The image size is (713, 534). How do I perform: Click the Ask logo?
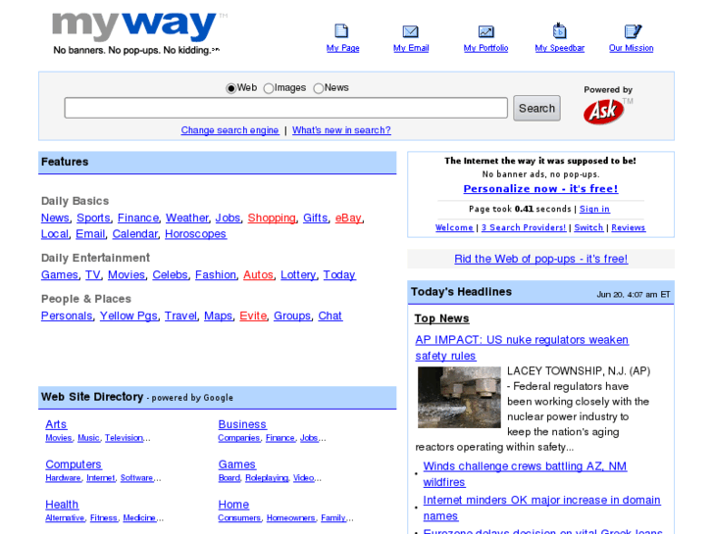click(603, 112)
